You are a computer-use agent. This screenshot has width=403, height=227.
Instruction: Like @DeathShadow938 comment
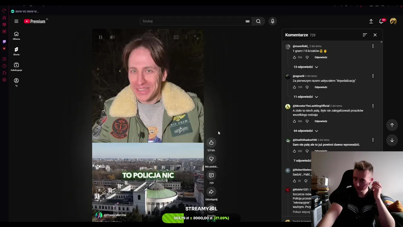coord(294,151)
